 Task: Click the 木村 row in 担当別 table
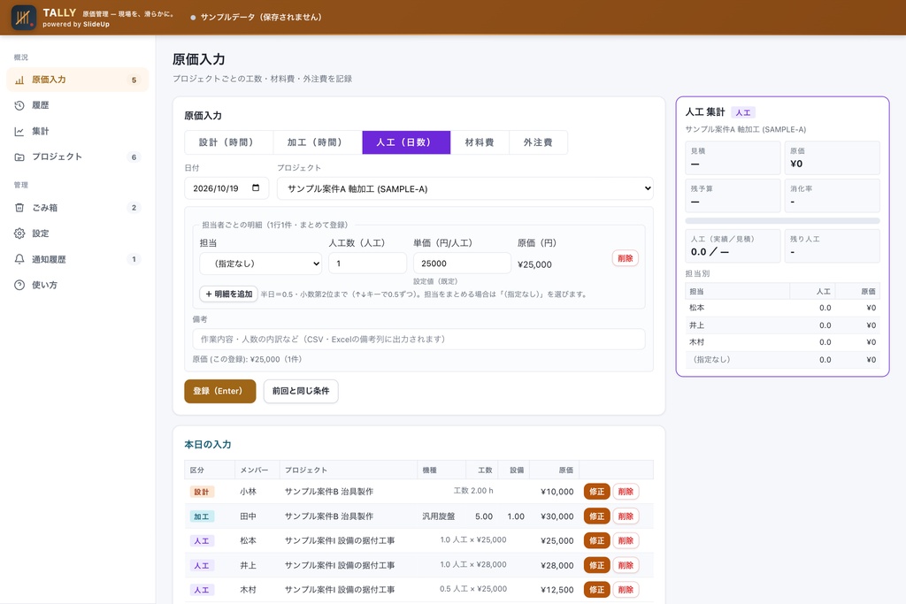pyautogui.click(x=782, y=342)
